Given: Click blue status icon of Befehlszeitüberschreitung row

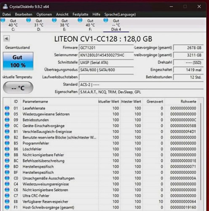Looking at the screenshot, I should pyautogui.click(x=7, y=161).
